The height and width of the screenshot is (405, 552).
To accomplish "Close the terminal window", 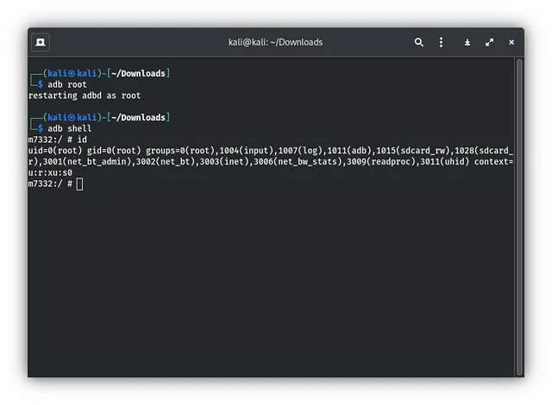I will tap(511, 41).
